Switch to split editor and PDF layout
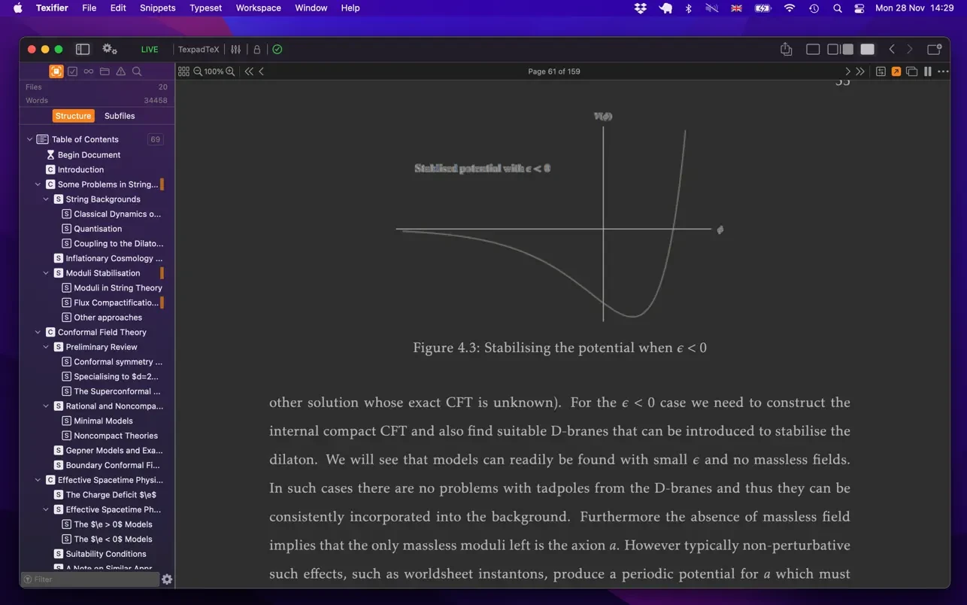The height and width of the screenshot is (605, 967). (x=840, y=50)
